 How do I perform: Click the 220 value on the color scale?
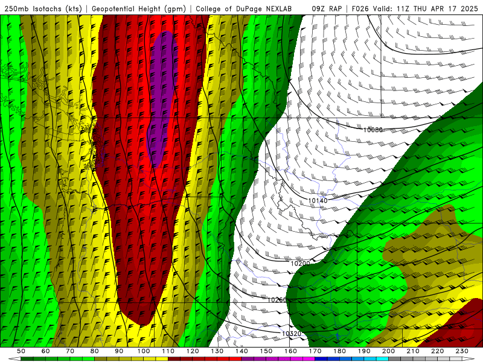click(437, 351)
